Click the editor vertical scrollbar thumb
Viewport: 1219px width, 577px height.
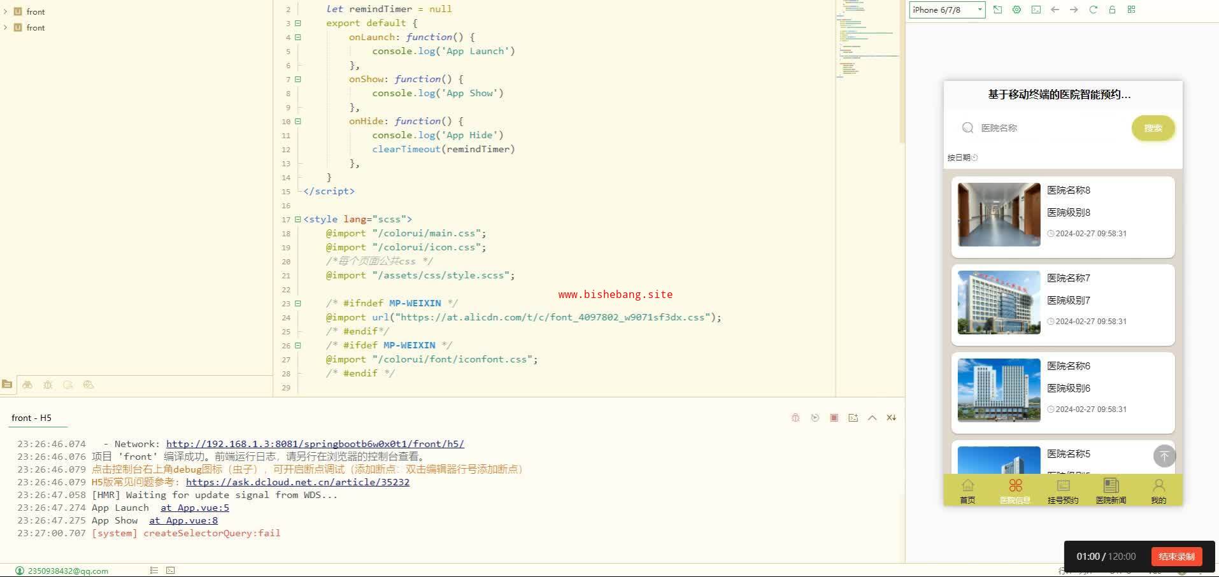(x=901, y=70)
